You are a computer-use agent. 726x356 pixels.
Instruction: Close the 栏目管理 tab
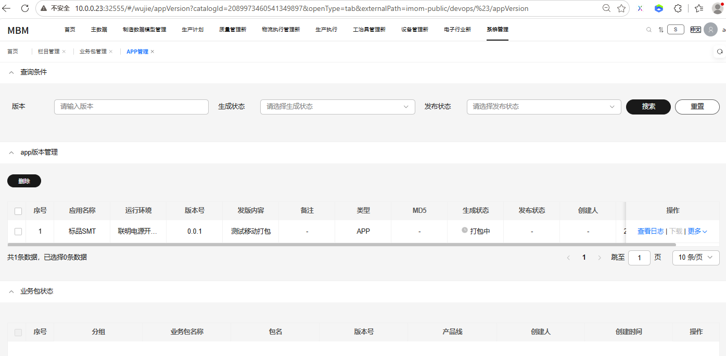(x=63, y=52)
